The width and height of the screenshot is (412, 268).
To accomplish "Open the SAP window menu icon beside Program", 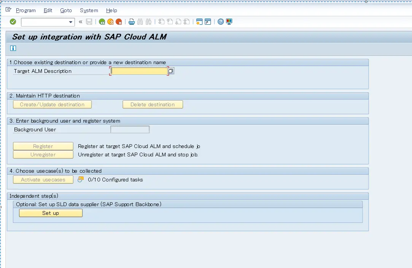I will point(8,10).
